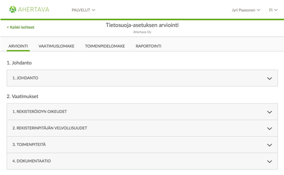Image resolution: width=284 pixels, height=175 pixels.
Task: Click chevron for Rekisterinpitäjän velvollisuudet
Action: click(270, 128)
